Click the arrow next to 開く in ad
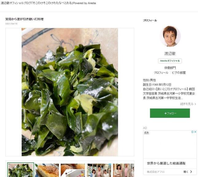Image resolution: width=198 pixels, height=177 pixels. point(191,172)
